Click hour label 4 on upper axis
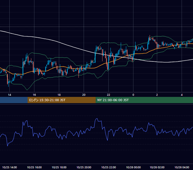 [x=182, y=95]
